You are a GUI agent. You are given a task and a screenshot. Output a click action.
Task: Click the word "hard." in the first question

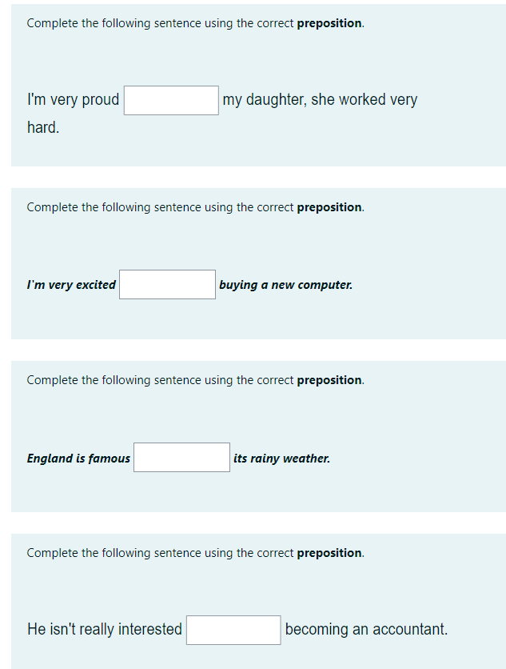click(x=43, y=127)
